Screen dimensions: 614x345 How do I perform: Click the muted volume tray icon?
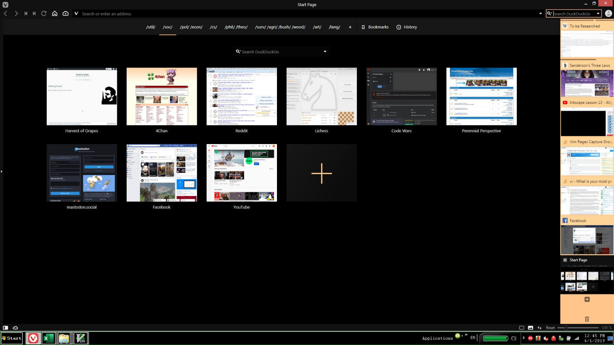point(546,338)
